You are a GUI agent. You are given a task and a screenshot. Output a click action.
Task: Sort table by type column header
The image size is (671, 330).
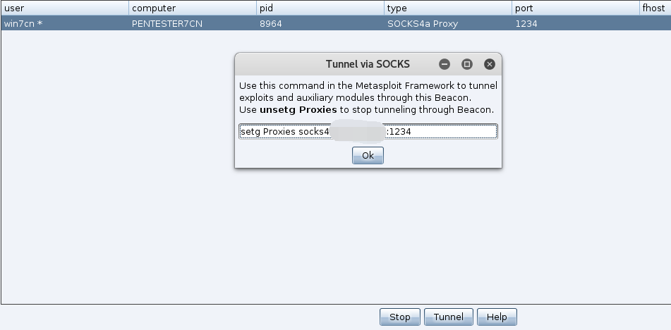(448, 8)
